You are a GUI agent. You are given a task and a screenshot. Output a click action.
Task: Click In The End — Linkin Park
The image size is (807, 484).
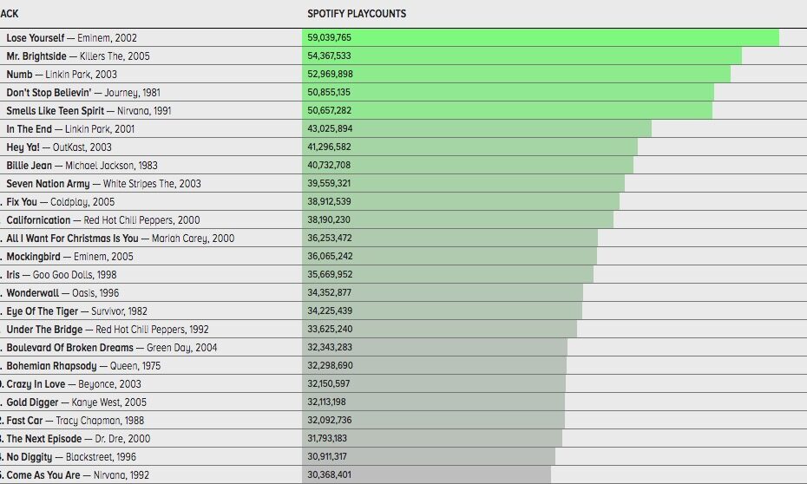coord(70,129)
